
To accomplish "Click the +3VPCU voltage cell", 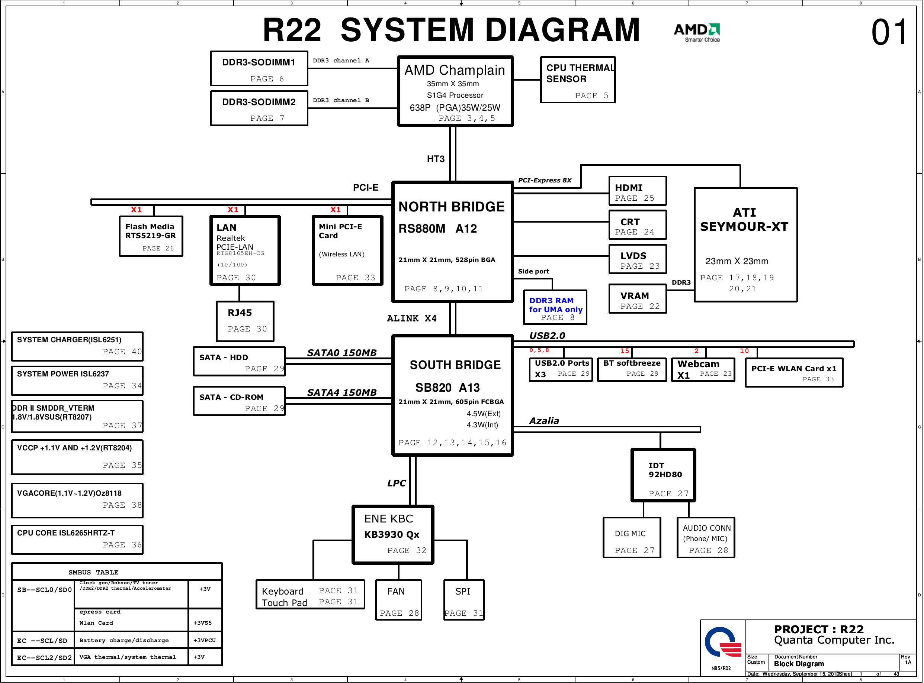I will click(205, 640).
